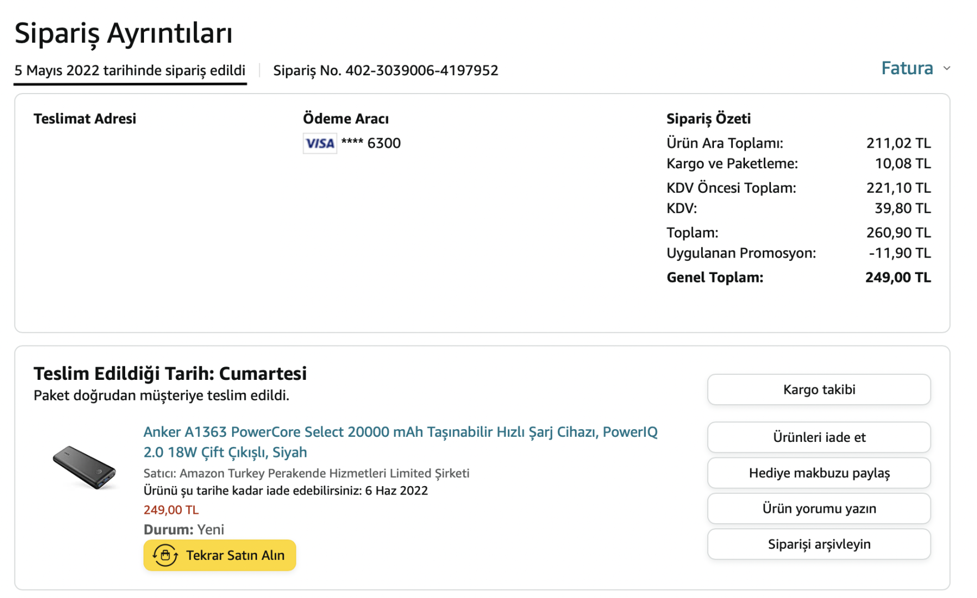Image resolution: width=977 pixels, height=598 pixels.
Task: Click the red 249,00 TL item price
Action: click(171, 510)
